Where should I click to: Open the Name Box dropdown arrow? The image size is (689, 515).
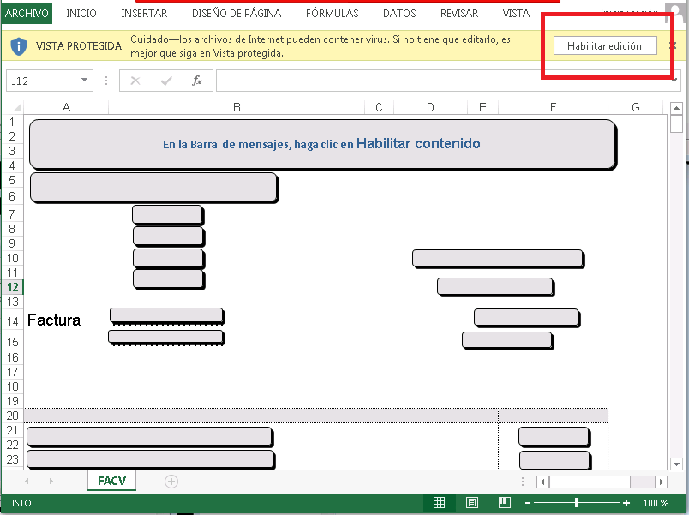(x=84, y=81)
